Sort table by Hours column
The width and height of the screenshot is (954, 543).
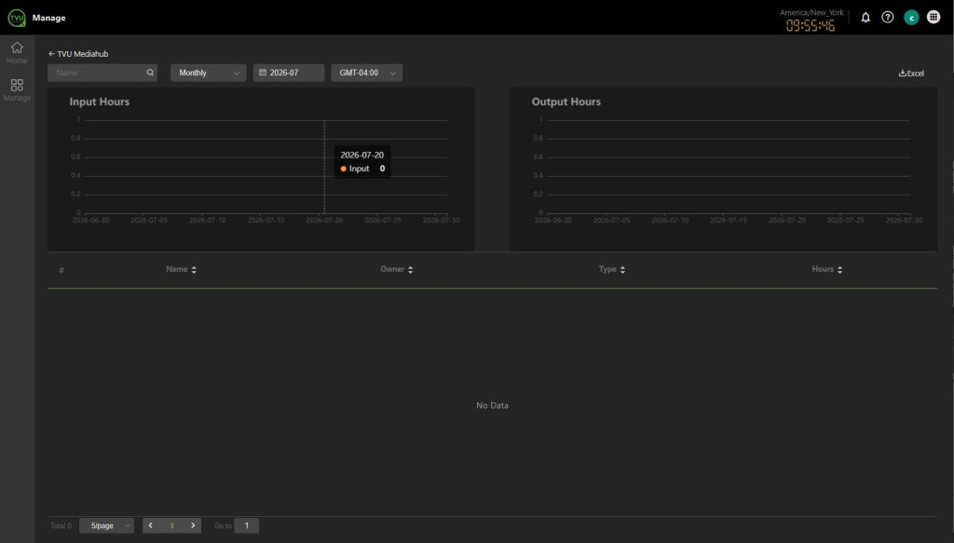click(x=827, y=269)
